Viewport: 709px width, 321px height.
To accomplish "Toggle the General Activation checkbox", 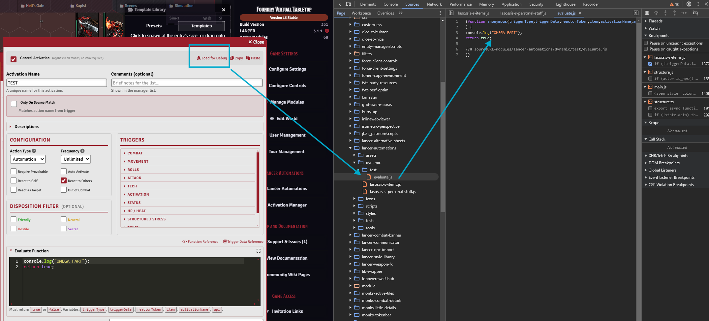I will tap(14, 59).
